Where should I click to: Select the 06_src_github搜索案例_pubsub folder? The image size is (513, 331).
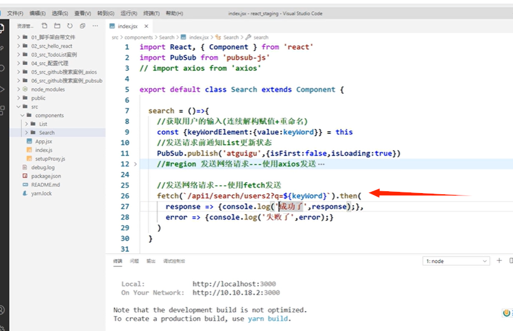(x=67, y=80)
